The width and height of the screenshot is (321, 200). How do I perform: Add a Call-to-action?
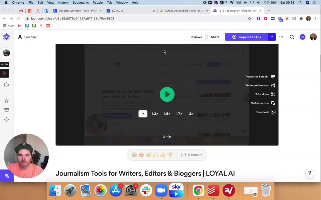(263, 103)
